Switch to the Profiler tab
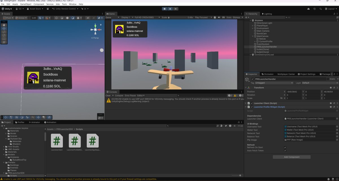The image size is (339, 181). (19, 122)
